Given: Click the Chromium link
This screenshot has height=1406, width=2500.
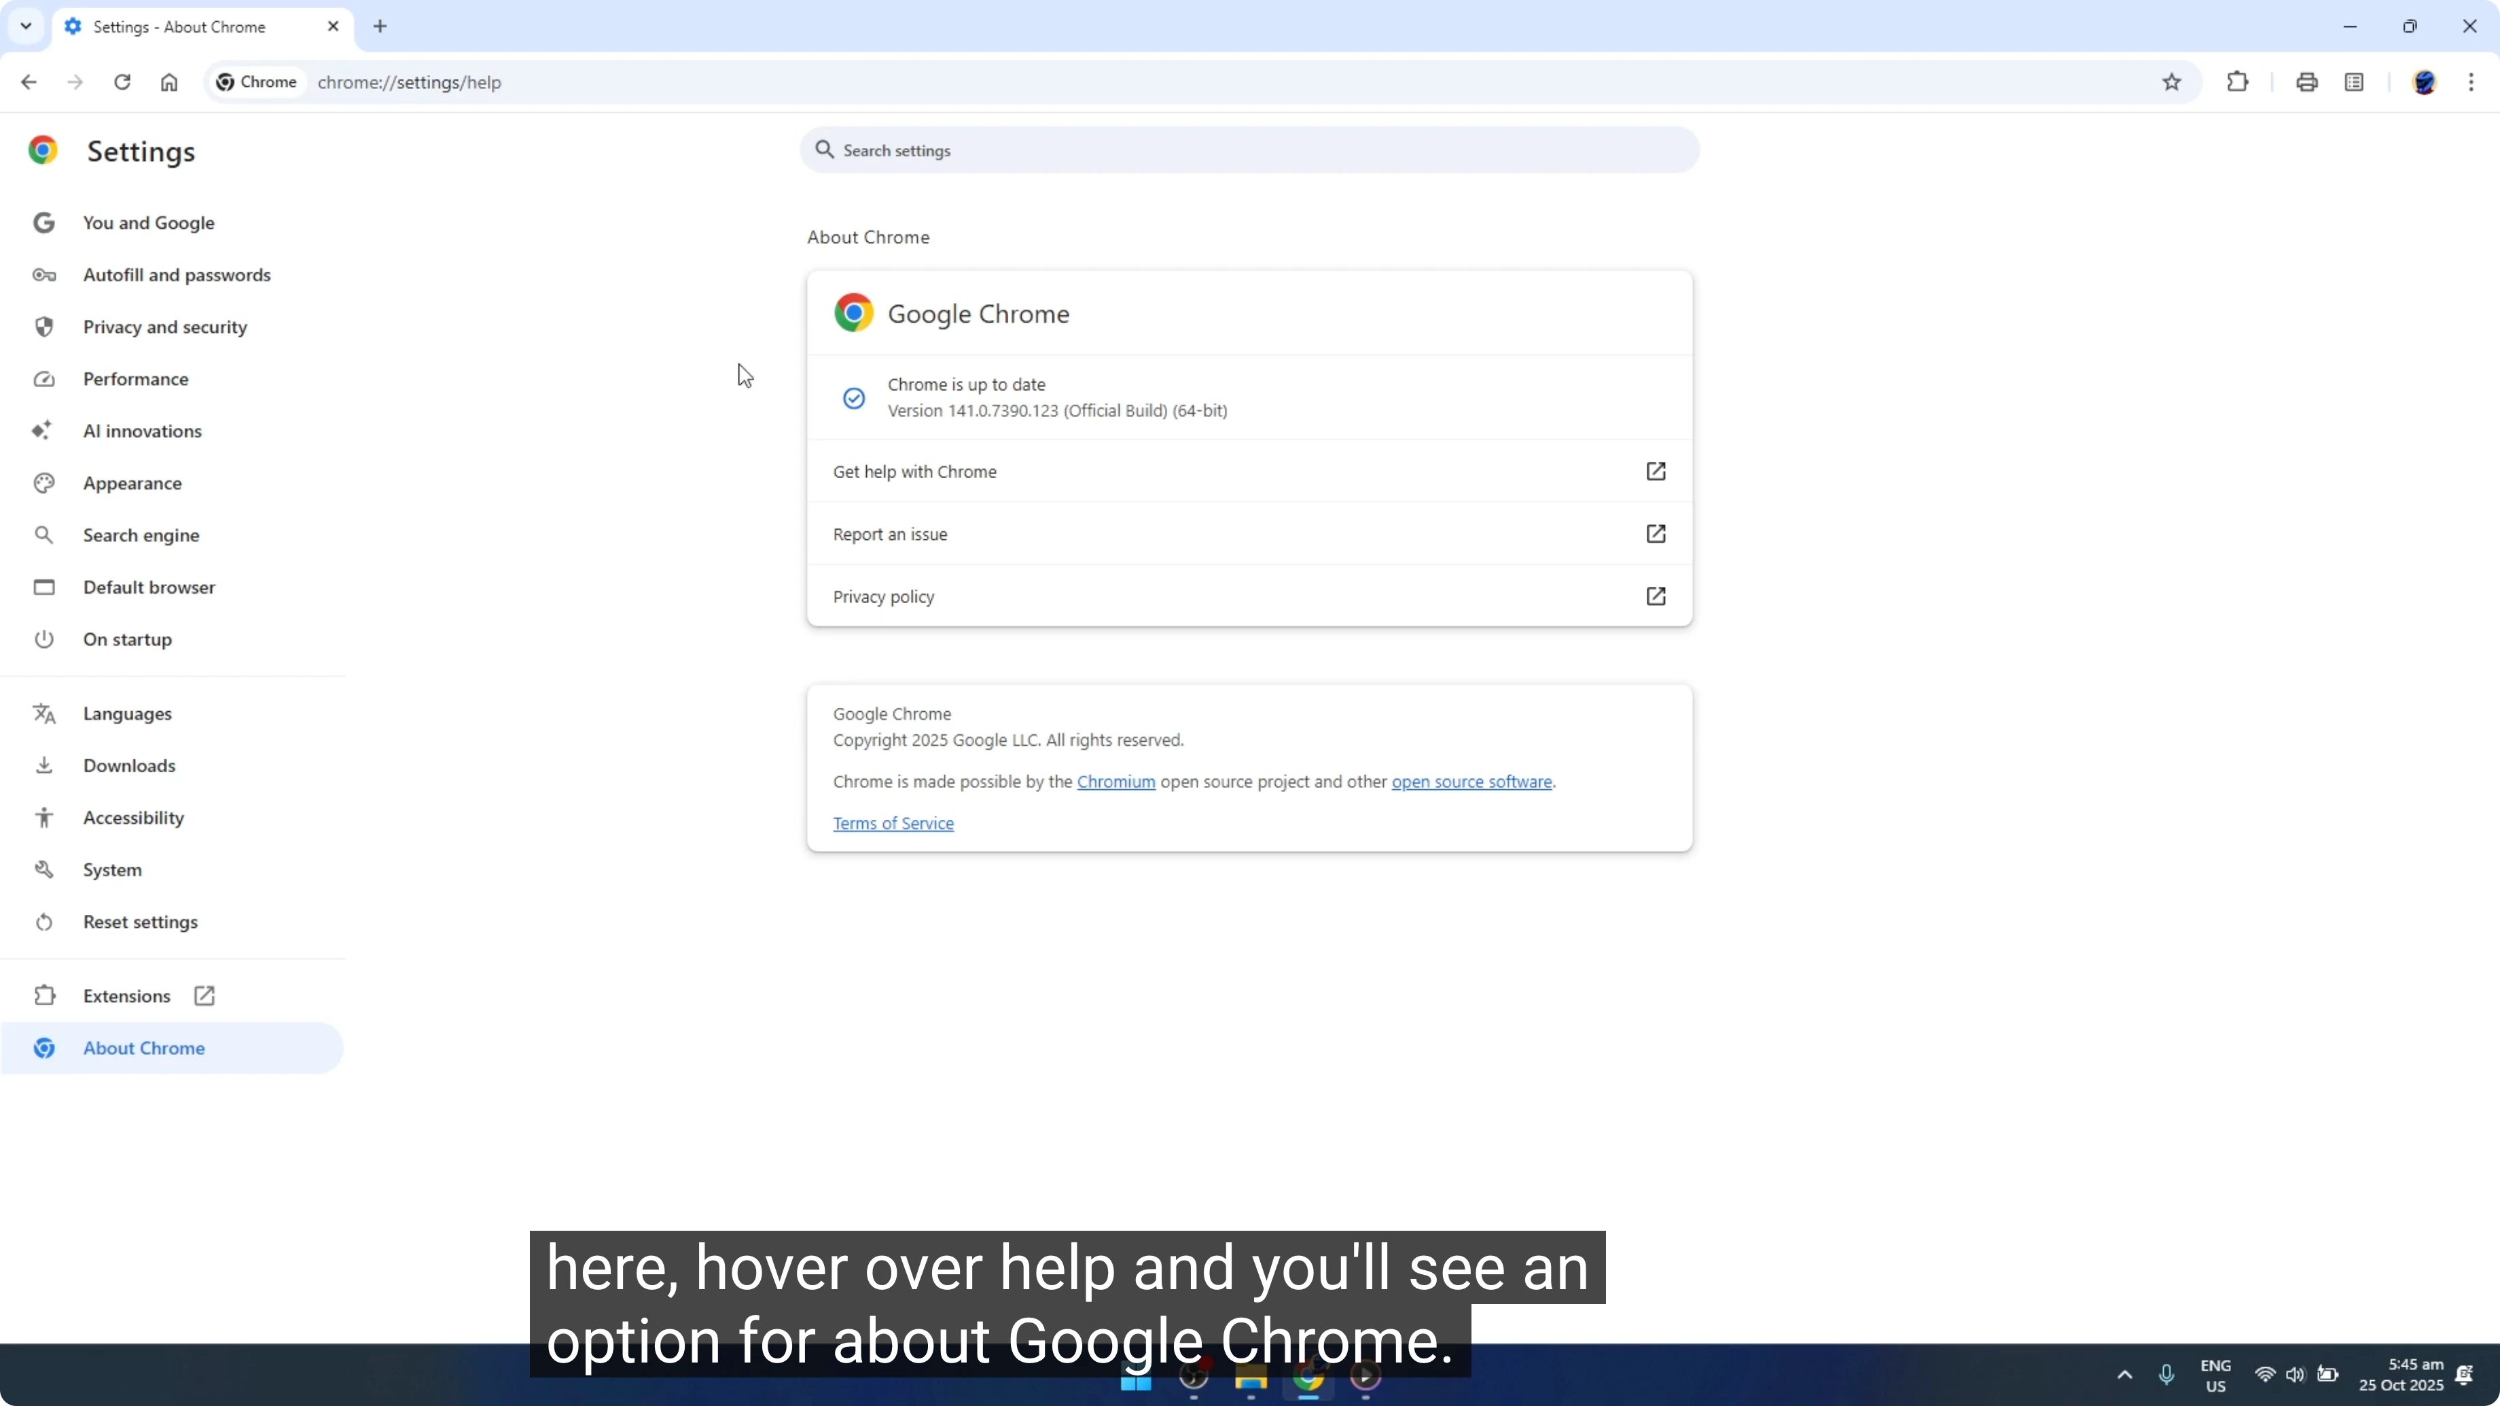Looking at the screenshot, I should click(1116, 781).
